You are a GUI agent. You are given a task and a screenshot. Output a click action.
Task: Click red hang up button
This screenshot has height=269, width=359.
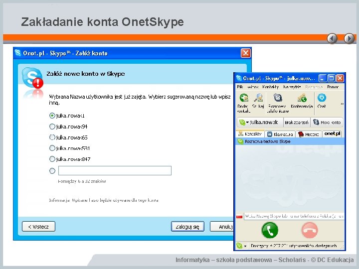pos(310,230)
